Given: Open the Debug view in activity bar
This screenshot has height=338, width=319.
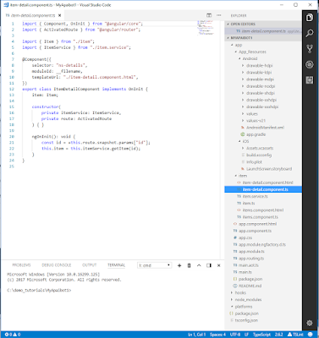Looking at the screenshot, I should click(x=310, y=64).
